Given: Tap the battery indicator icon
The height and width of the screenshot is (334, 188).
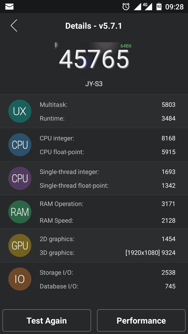Looking at the screenshot, I should (159, 6).
